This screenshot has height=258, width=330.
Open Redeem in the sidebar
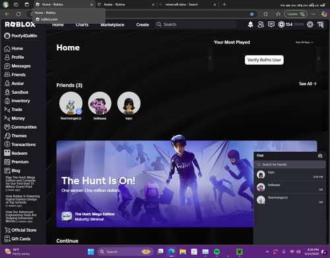point(16,153)
